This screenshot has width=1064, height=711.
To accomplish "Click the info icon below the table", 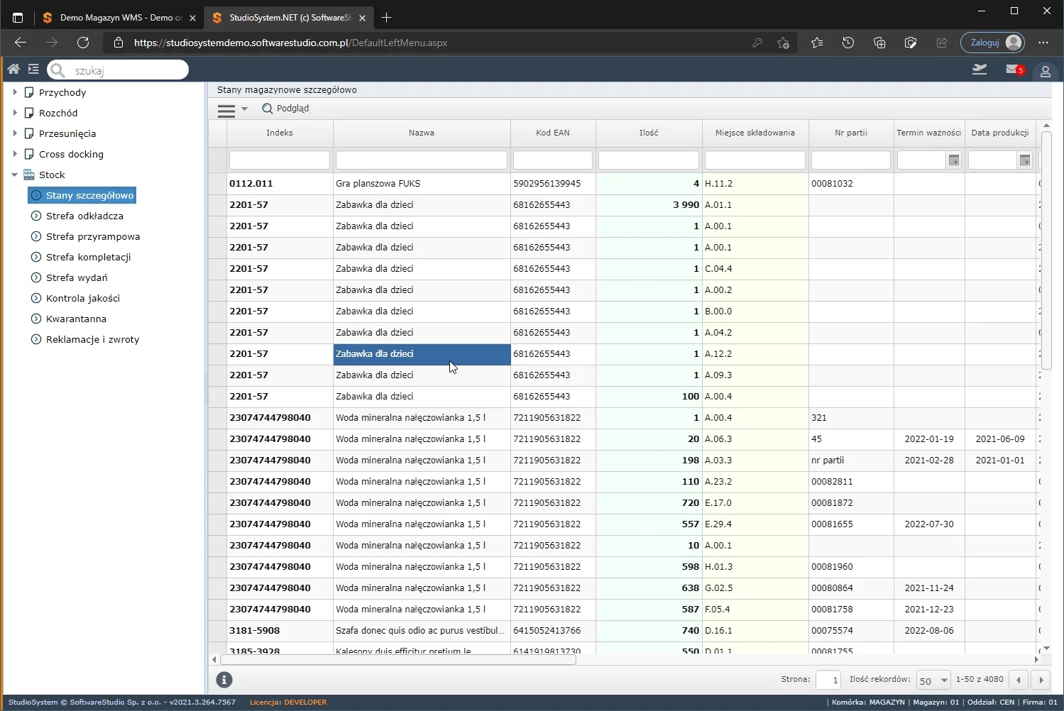I will pos(224,680).
